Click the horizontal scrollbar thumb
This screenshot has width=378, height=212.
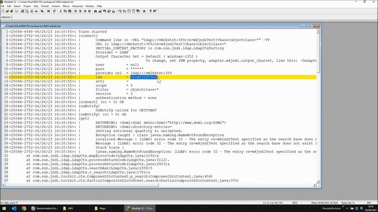point(82,185)
